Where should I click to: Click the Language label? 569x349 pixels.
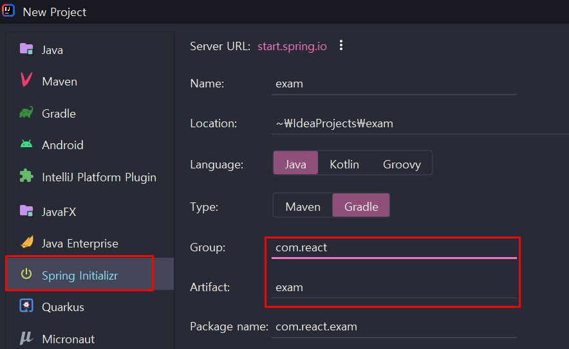pyautogui.click(x=217, y=165)
